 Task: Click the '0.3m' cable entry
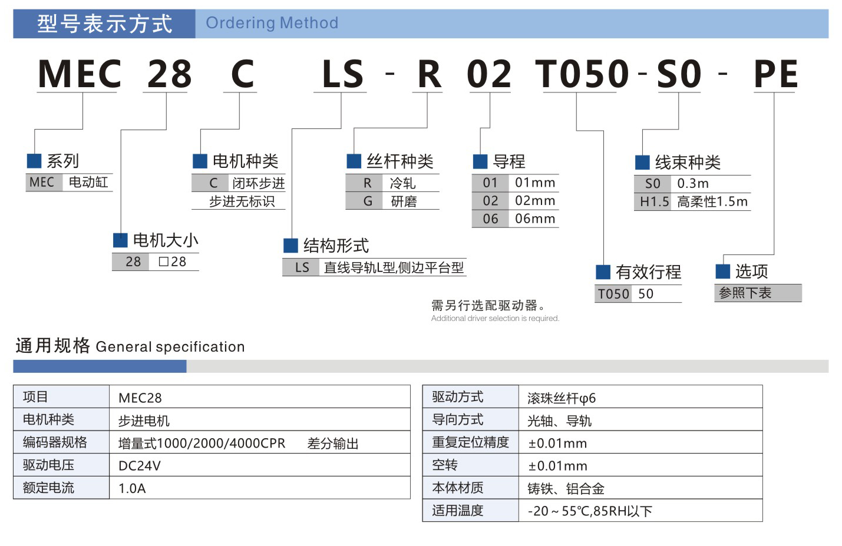tap(693, 183)
